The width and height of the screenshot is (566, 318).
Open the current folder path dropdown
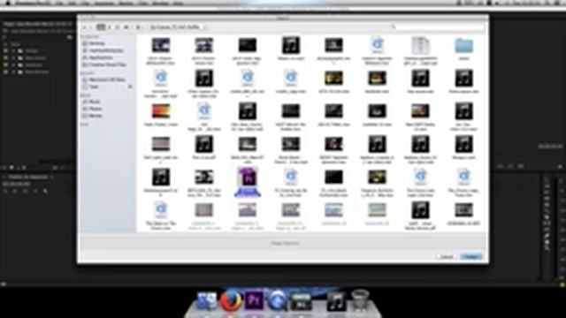click(179, 27)
